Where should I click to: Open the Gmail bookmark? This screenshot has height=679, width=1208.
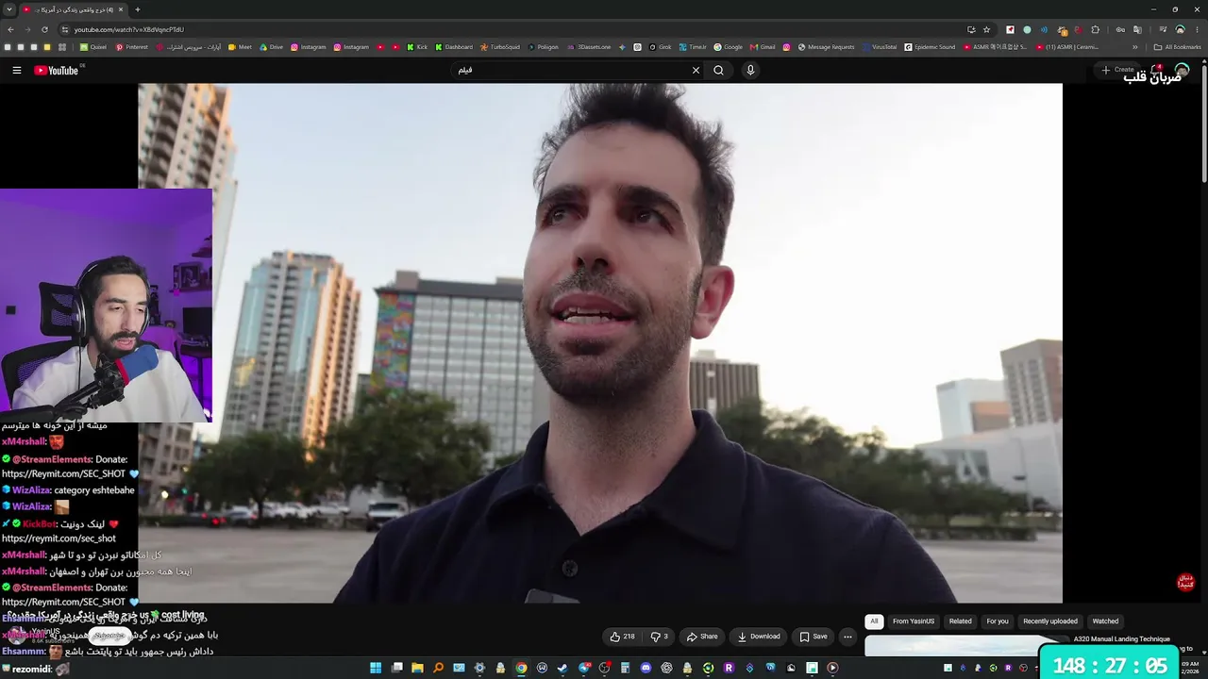point(763,47)
